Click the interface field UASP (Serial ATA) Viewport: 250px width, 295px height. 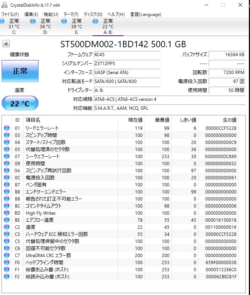click(x=127, y=73)
